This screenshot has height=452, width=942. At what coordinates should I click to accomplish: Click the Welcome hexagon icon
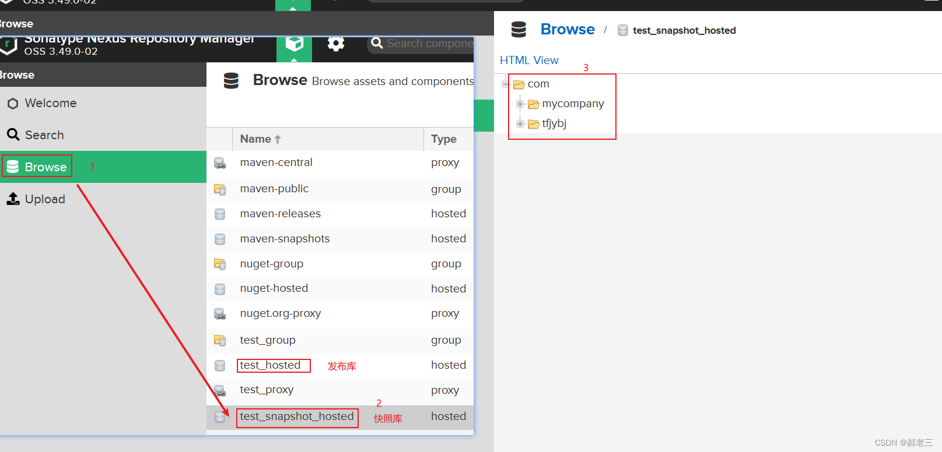13,104
